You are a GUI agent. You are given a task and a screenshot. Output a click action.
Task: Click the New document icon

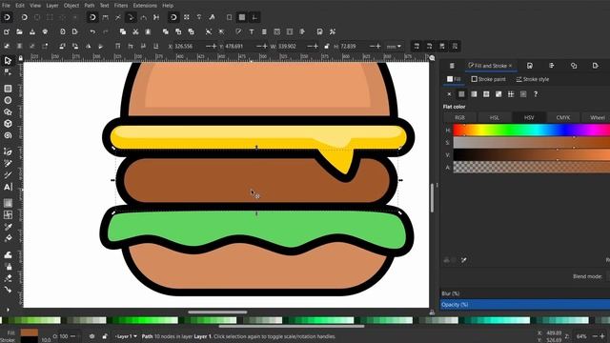coord(7,31)
